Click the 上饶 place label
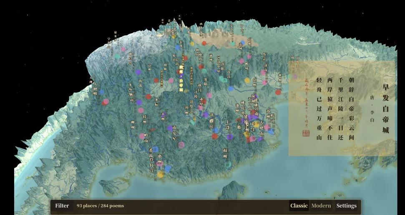Screen dimensions: 405x215 click(x=228, y=125)
